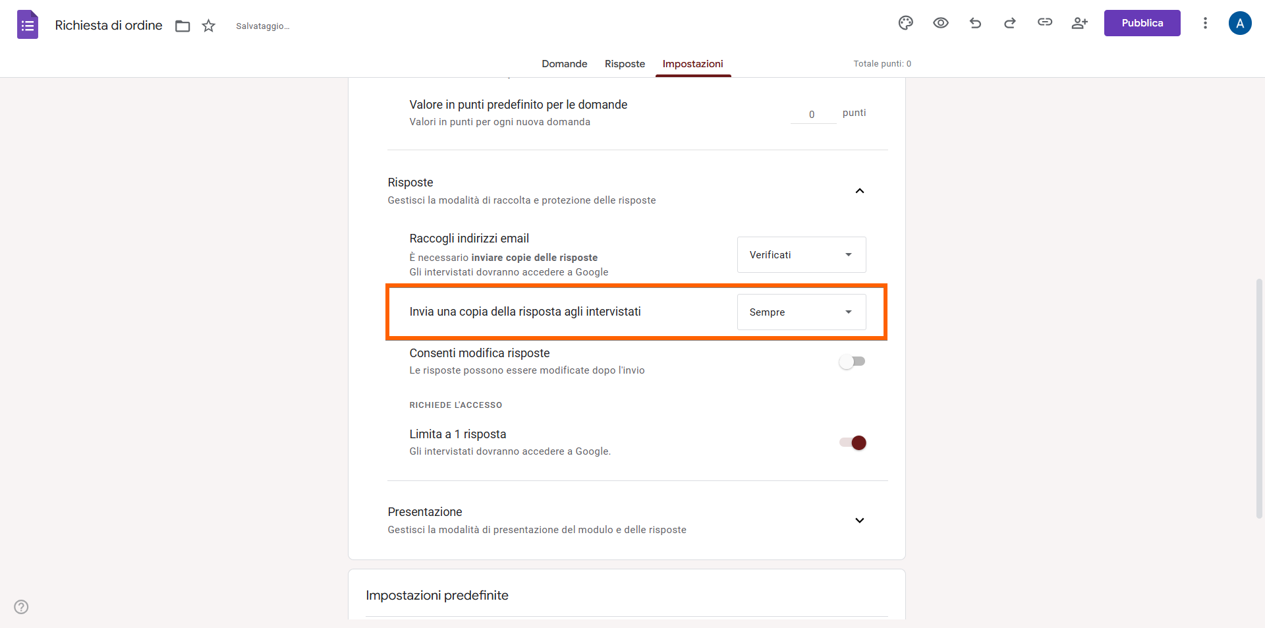Open the help question mark icon
Image resolution: width=1265 pixels, height=628 pixels.
tap(21, 607)
